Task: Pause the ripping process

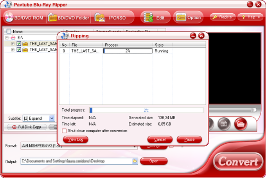Action: point(189,140)
